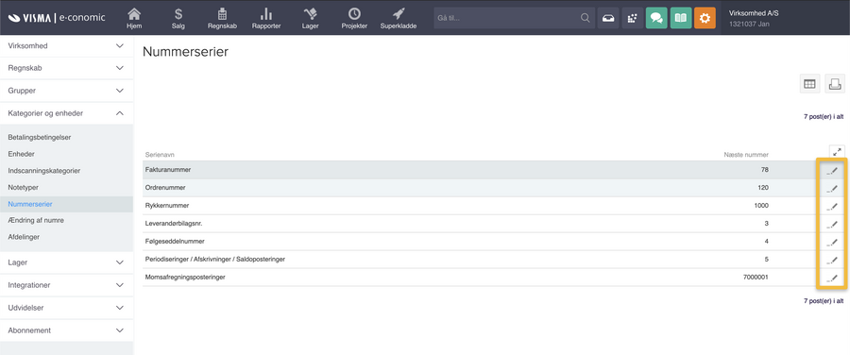
Task: Select the Leverandørbilagsnr. series name
Action: tap(174, 224)
